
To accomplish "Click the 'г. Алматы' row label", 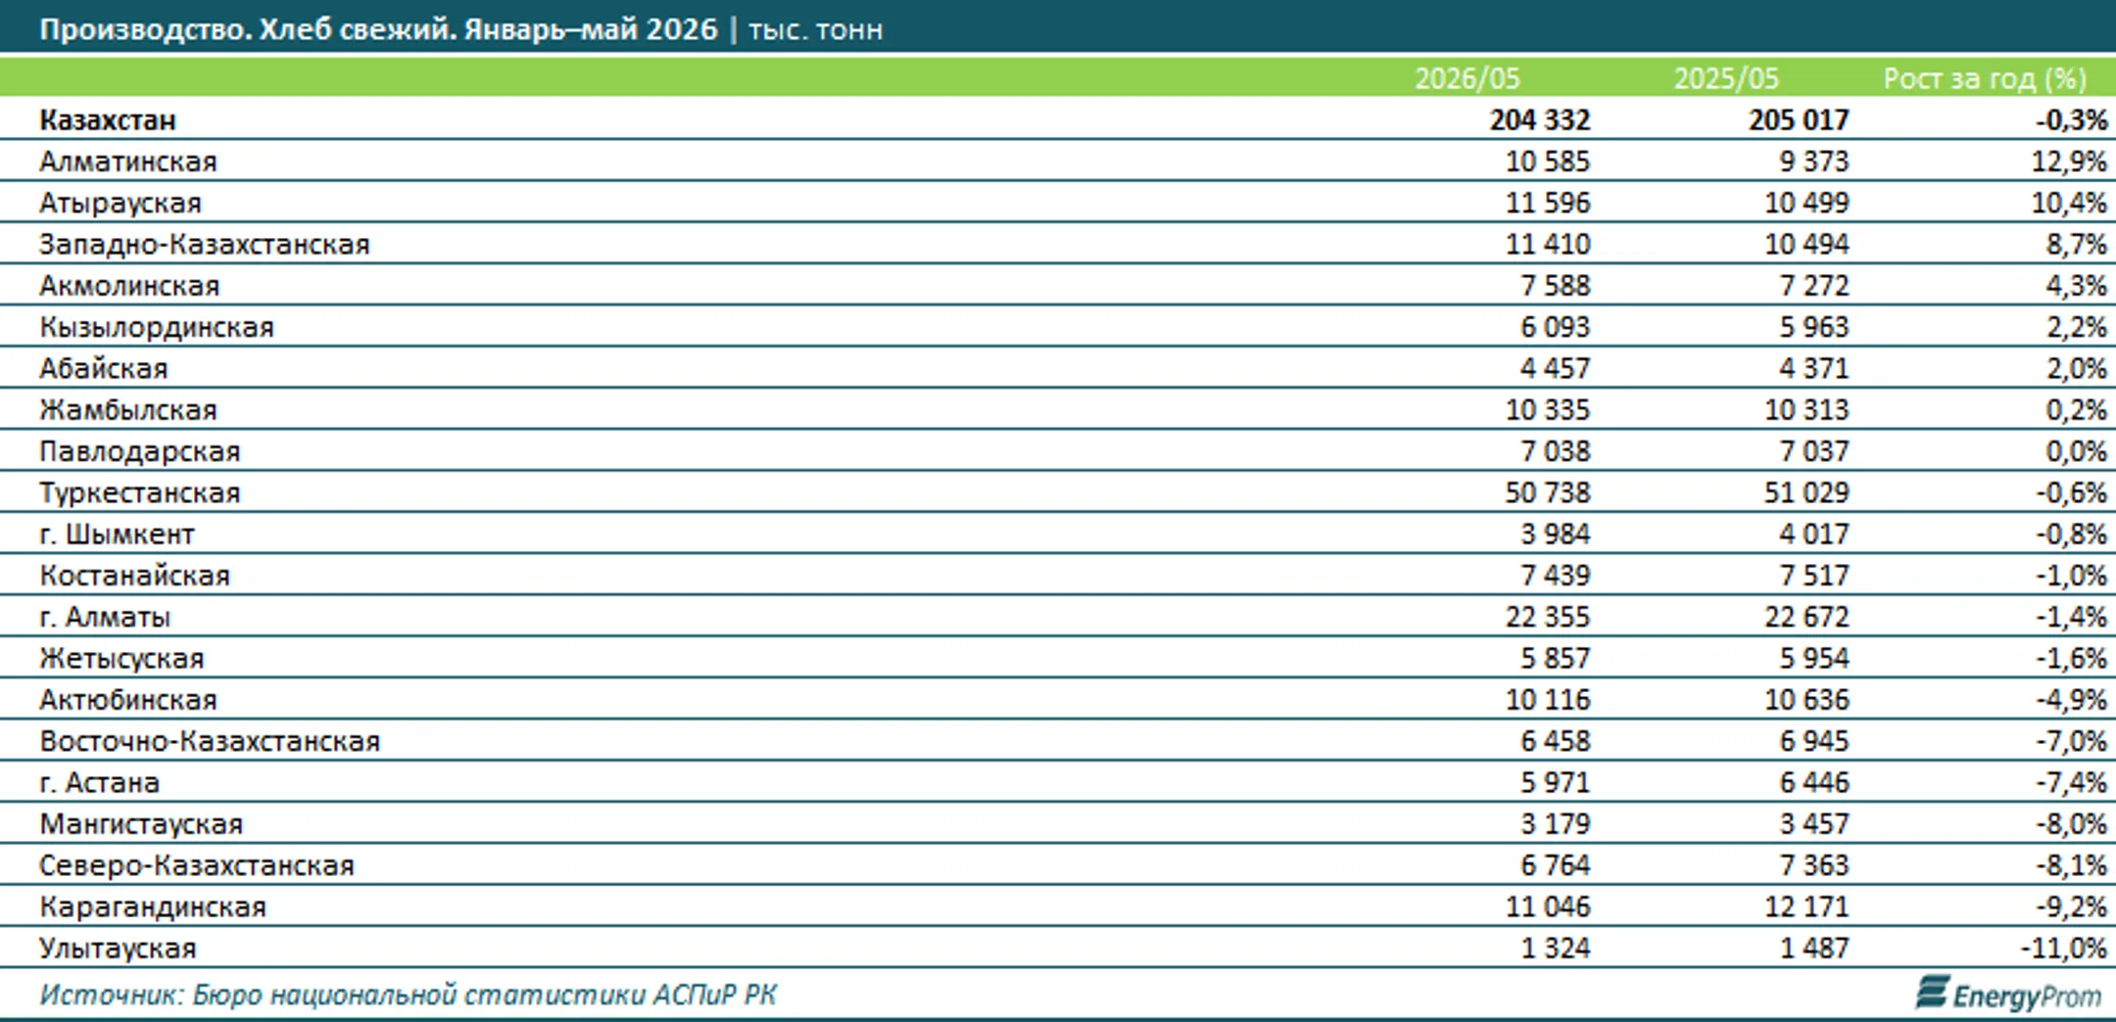I will [x=105, y=617].
